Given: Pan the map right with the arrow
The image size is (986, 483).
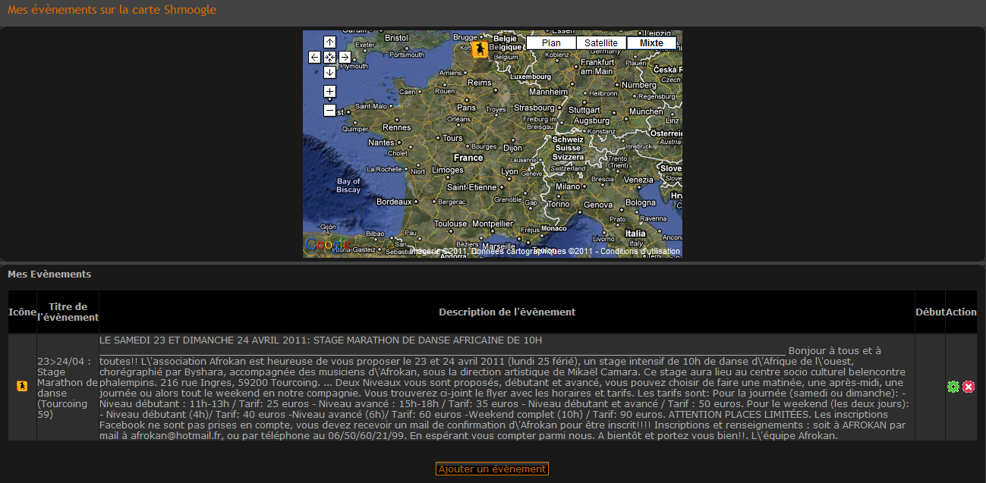Looking at the screenshot, I should [345, 57].
